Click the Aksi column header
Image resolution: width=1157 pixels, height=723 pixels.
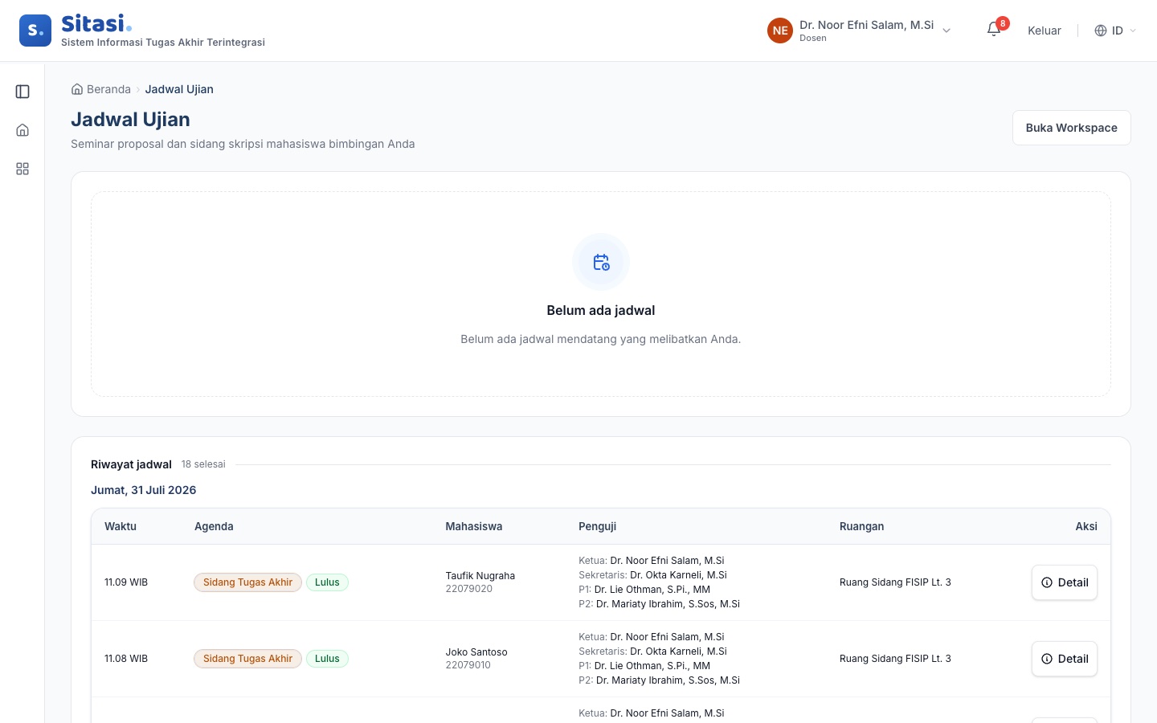point(1086,526)
